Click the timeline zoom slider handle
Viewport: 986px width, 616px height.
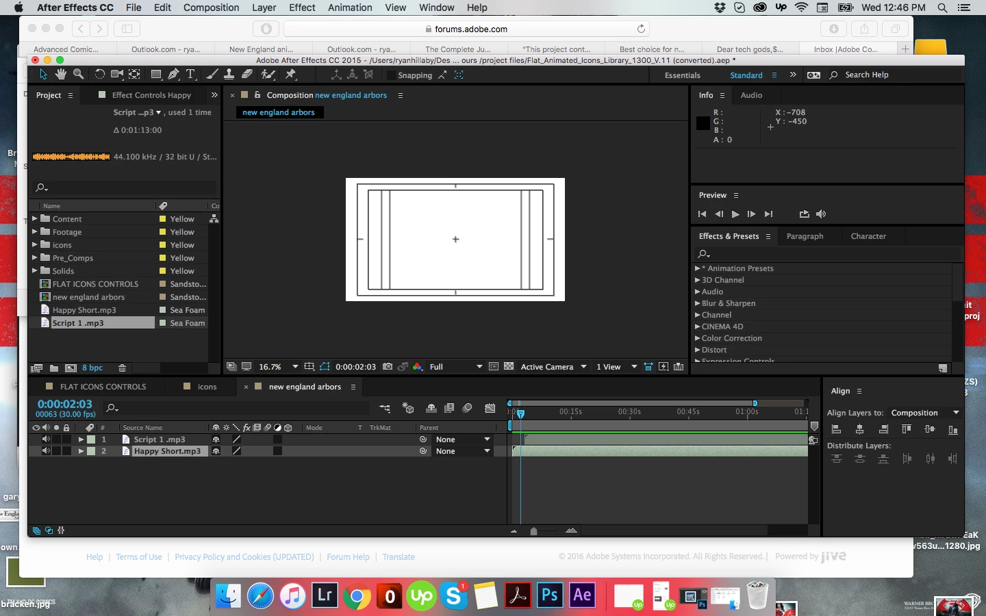tap(534, 531)
